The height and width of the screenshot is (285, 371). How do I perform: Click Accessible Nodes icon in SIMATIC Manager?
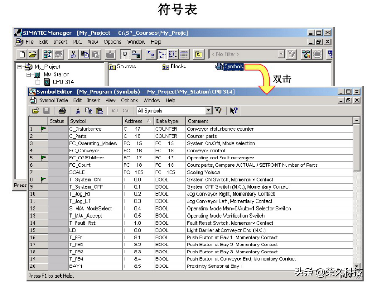pyautogui.click(x=48, y=54)
